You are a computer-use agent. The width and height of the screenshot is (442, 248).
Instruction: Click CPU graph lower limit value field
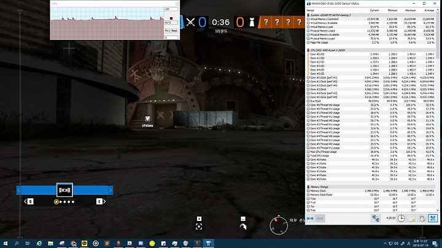pos(171,37)
